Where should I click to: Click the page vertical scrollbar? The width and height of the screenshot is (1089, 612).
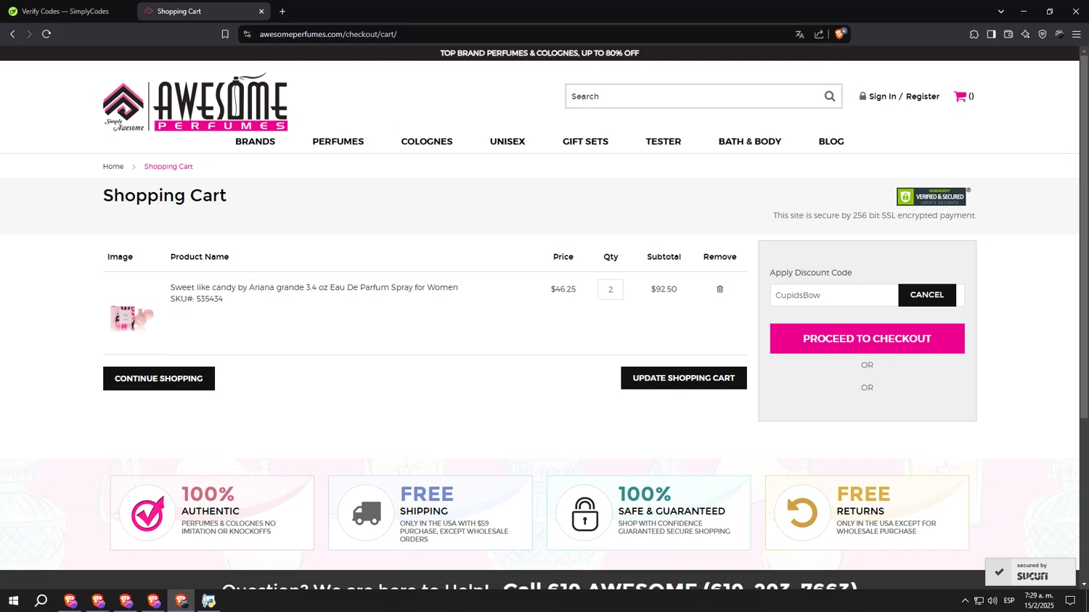[1084, 236]
